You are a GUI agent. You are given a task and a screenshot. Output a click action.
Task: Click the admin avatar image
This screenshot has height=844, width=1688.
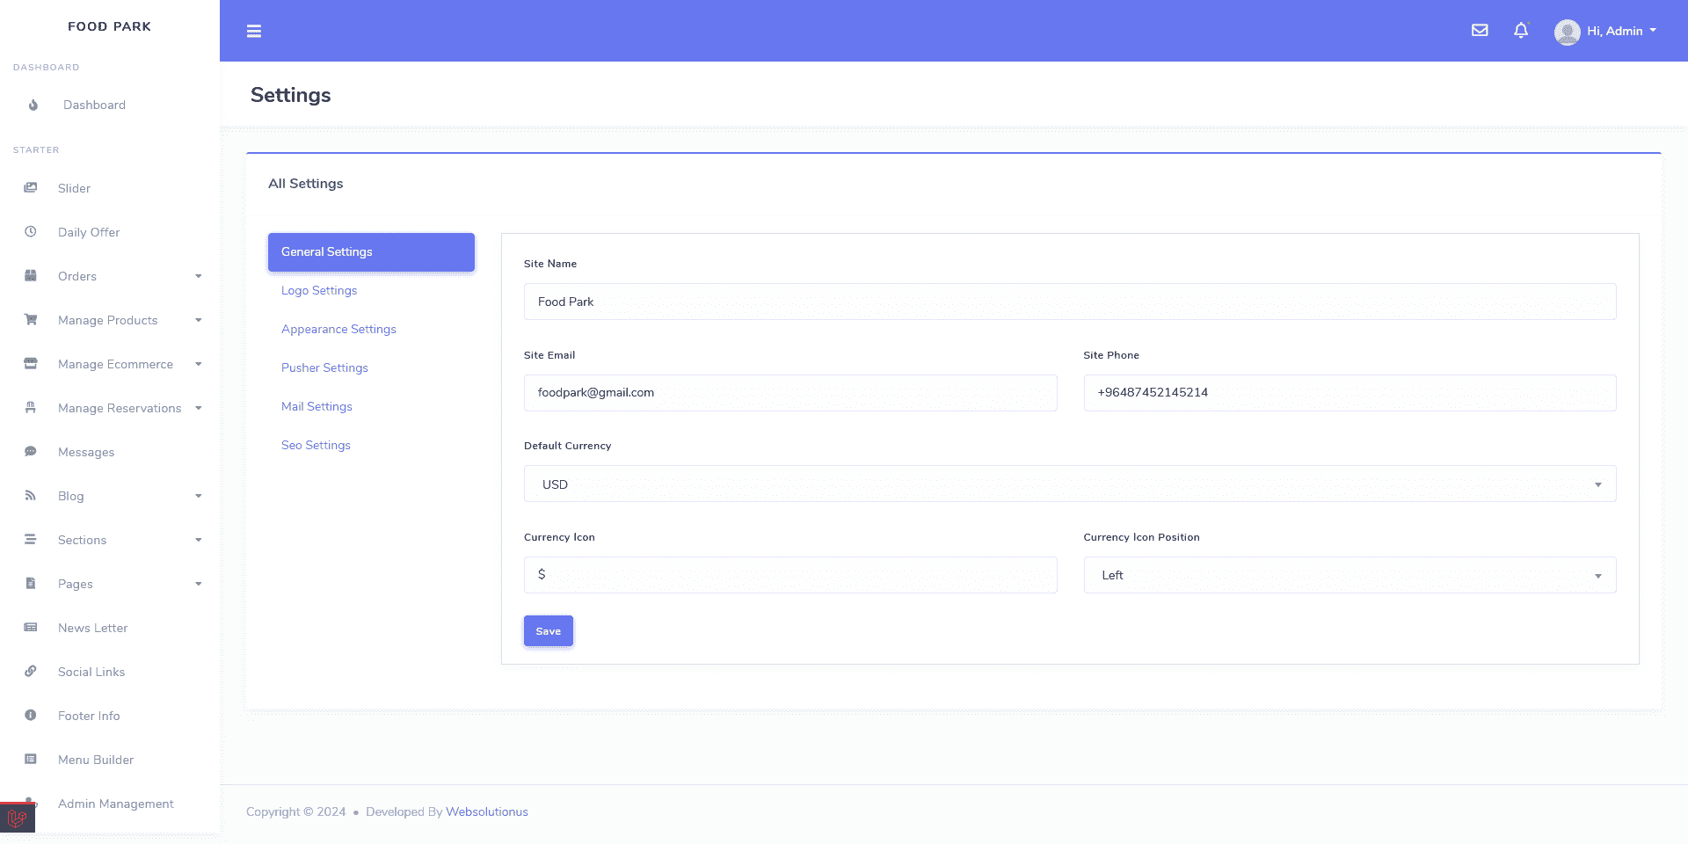pyautogui.click(x=1567, y=32)
